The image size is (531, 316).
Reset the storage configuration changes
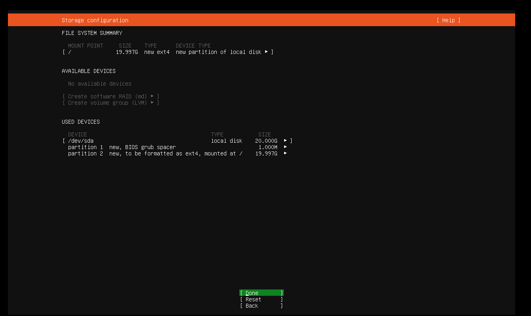pyautogui.click(x=261, y=299)
